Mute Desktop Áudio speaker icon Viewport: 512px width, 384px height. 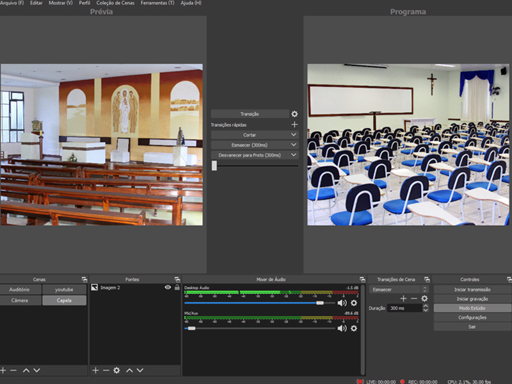[342, 303]
